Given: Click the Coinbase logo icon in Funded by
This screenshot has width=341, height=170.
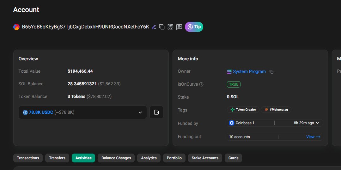Looking at the screenshot, I should tap(232, 123).
